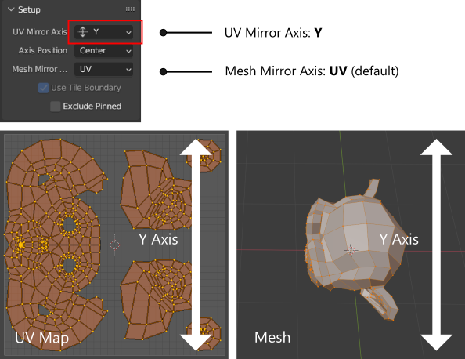
Task: Open the UV Mirror Axis dropdown
Action: click(103, 32)
